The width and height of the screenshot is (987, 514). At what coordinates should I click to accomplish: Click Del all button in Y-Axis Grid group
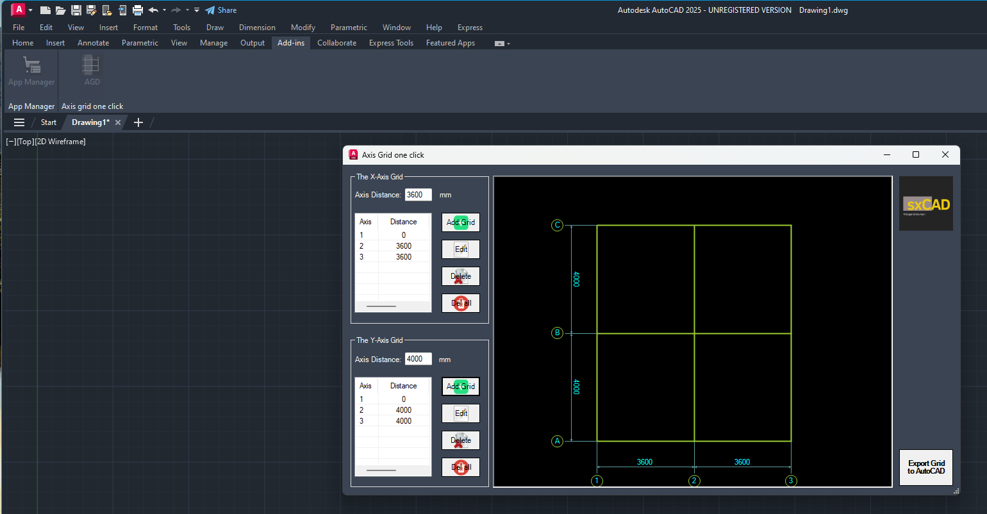tap(461, 467)
